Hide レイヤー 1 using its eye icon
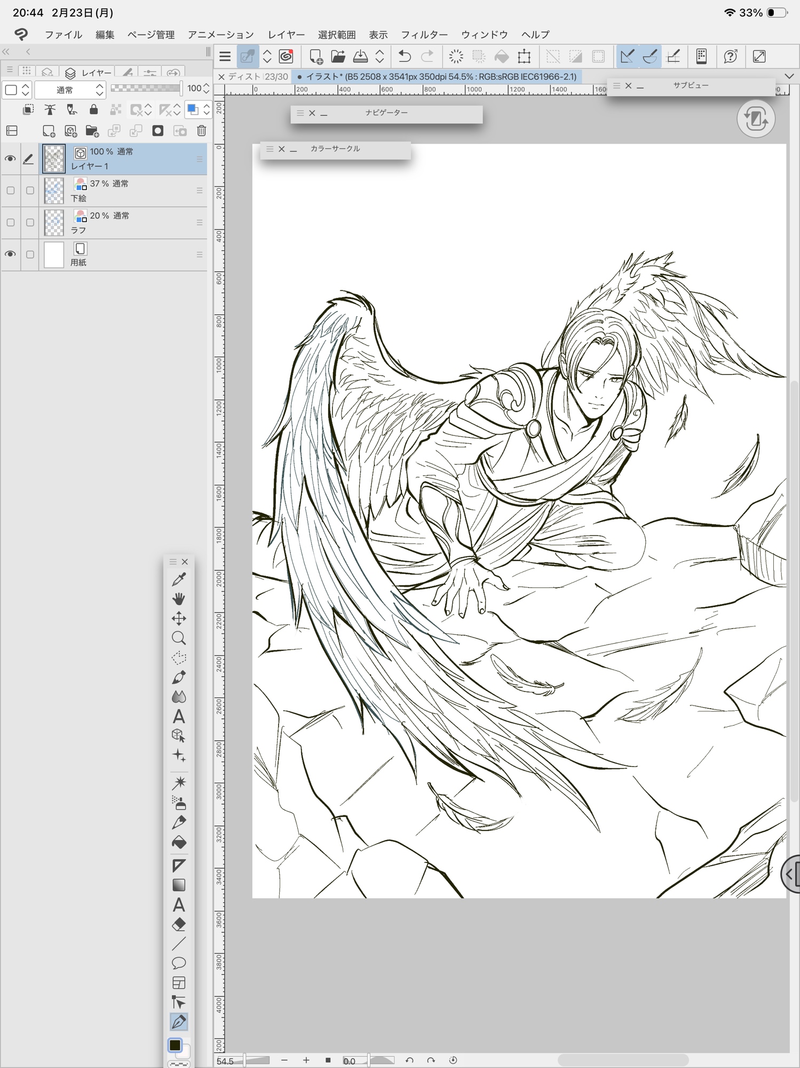This screenshot has height=1068, width=800. (x=10, y=159)
